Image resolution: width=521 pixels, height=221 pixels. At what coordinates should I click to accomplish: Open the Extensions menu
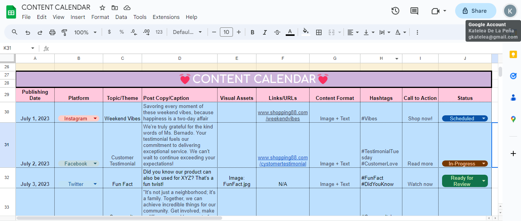(166, 17)
